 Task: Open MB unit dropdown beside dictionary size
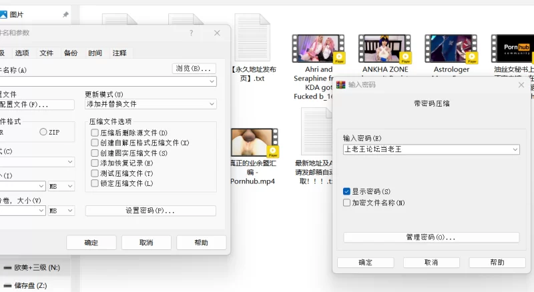click(x=61, y=186)
